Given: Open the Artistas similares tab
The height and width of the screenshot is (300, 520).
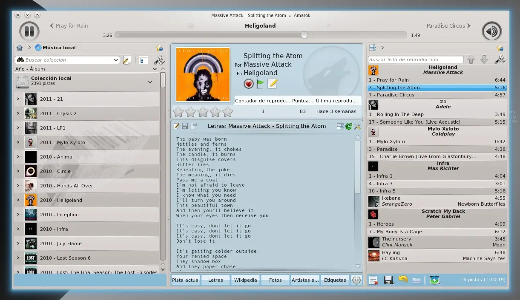Looking at the screenshot, I should (305, 280).
